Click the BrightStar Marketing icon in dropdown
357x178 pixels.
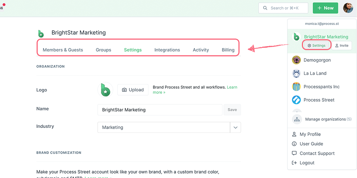point(296,37)
